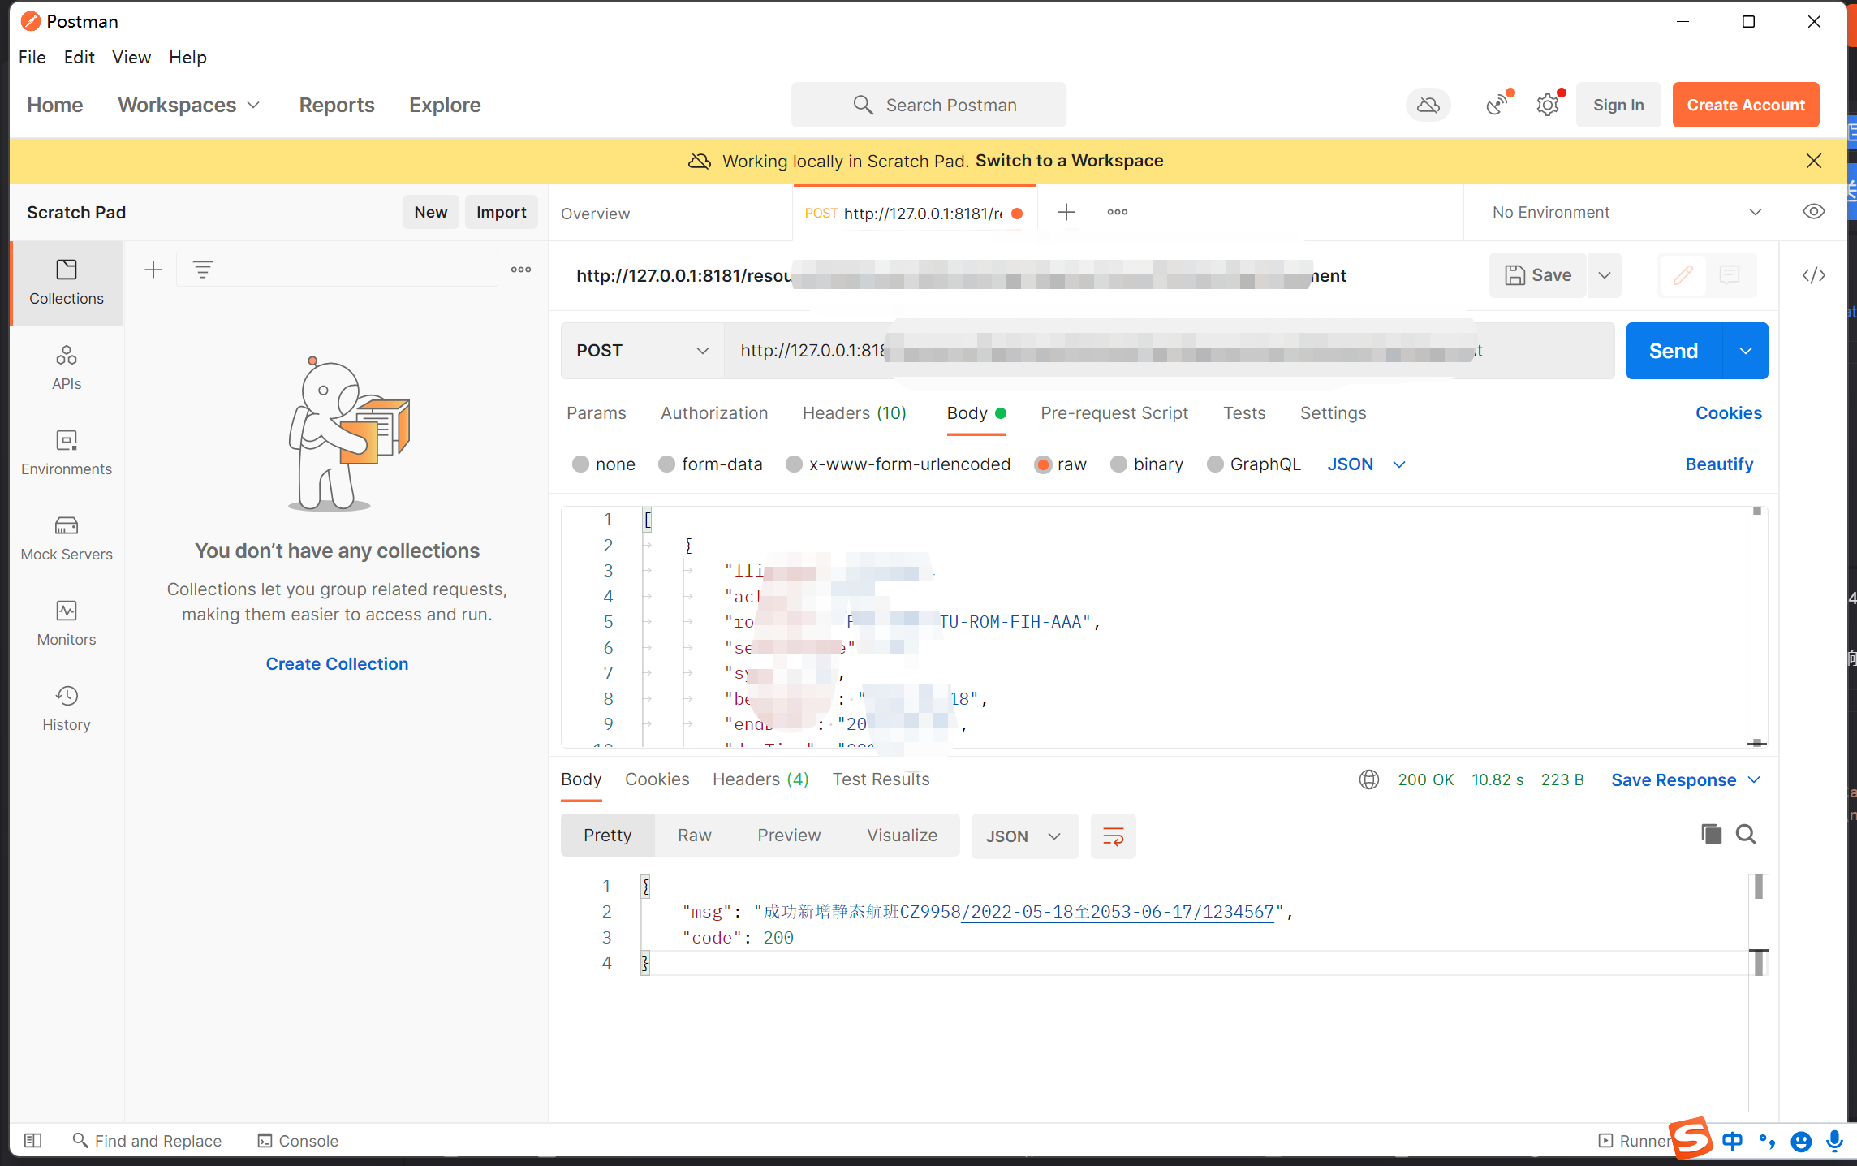Screen dimensions: 1857x1166
Task: Select the form-data body type radio
Action: pyautogui.click(x=666, y=464)
